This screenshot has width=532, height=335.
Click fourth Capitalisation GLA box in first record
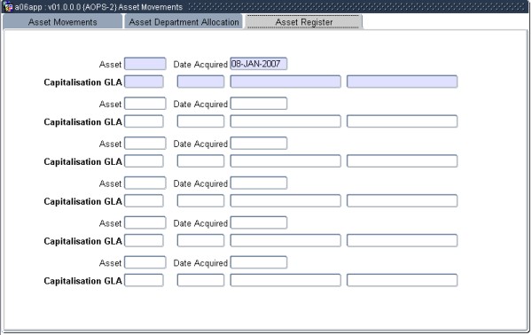[x=402, y=82]
